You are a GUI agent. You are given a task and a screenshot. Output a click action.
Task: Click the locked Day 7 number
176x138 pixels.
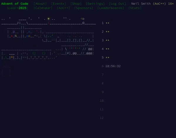point(103,75)
